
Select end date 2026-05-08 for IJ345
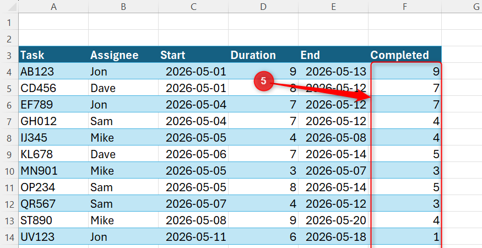coord(333,138)
